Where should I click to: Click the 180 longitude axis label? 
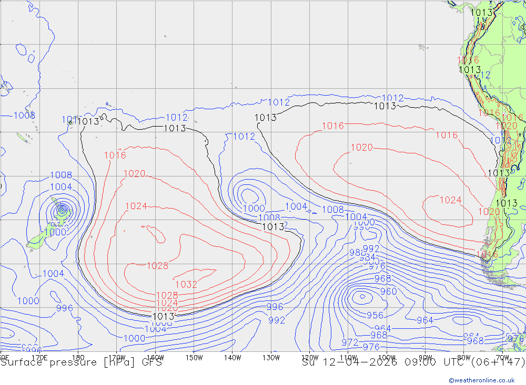point(78,357)
